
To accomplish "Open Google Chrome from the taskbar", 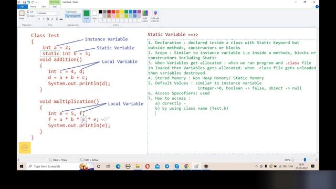I will (186, 166).
